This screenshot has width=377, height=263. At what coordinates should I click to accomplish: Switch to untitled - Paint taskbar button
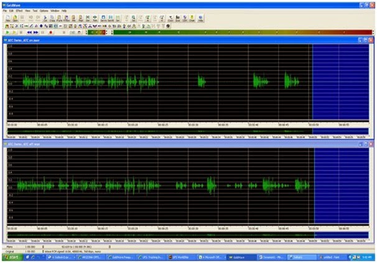pyautogui.click(x=332, y=257)
